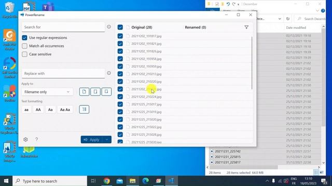Select file 20211231_225817 in Explorer
332x186 pixels.
(228, 162)
